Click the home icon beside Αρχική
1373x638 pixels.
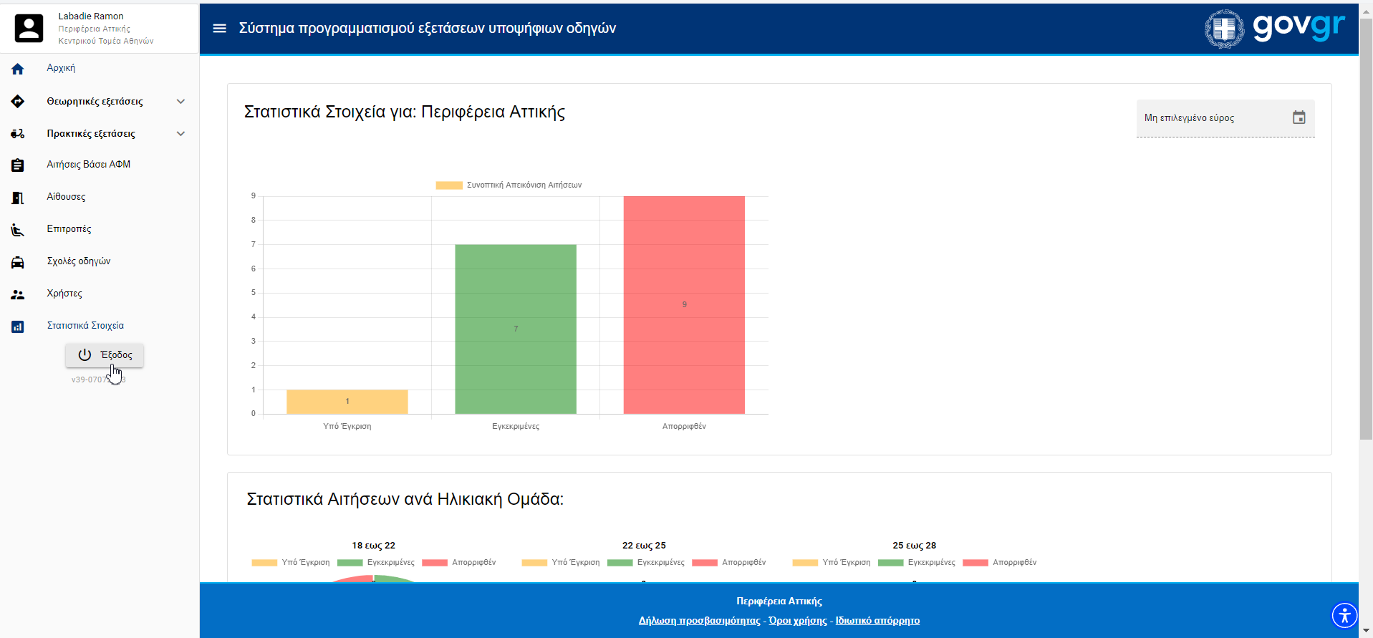18,69
